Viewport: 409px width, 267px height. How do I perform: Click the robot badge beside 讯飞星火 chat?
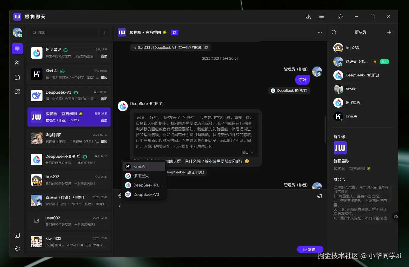(66, 50)
